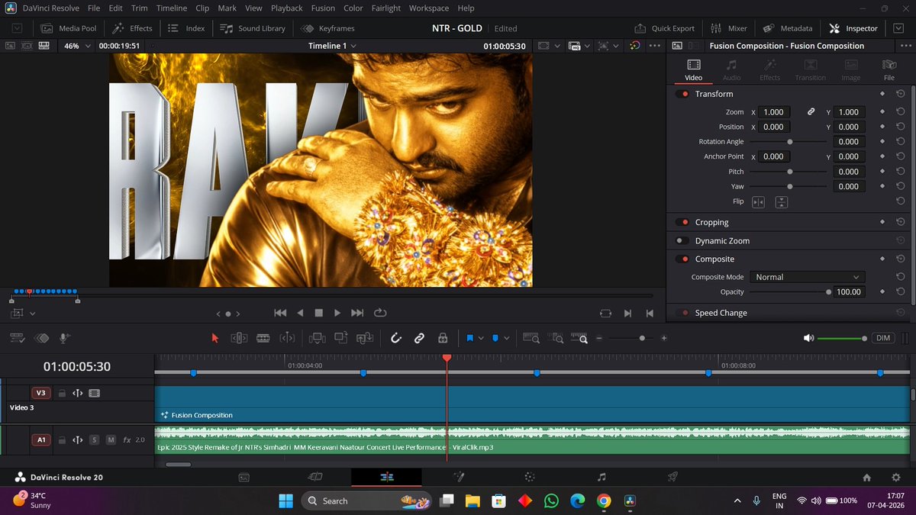
Task: Open the Metadata panel
Action: click(787, 28)
